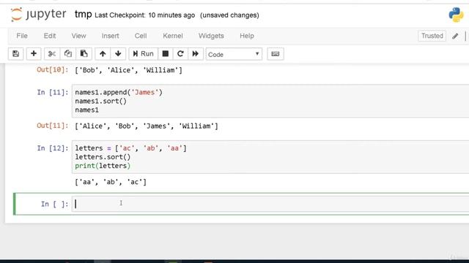Paste cells below icon
This screenshot has height=263, width=469.
coord(84,54)
